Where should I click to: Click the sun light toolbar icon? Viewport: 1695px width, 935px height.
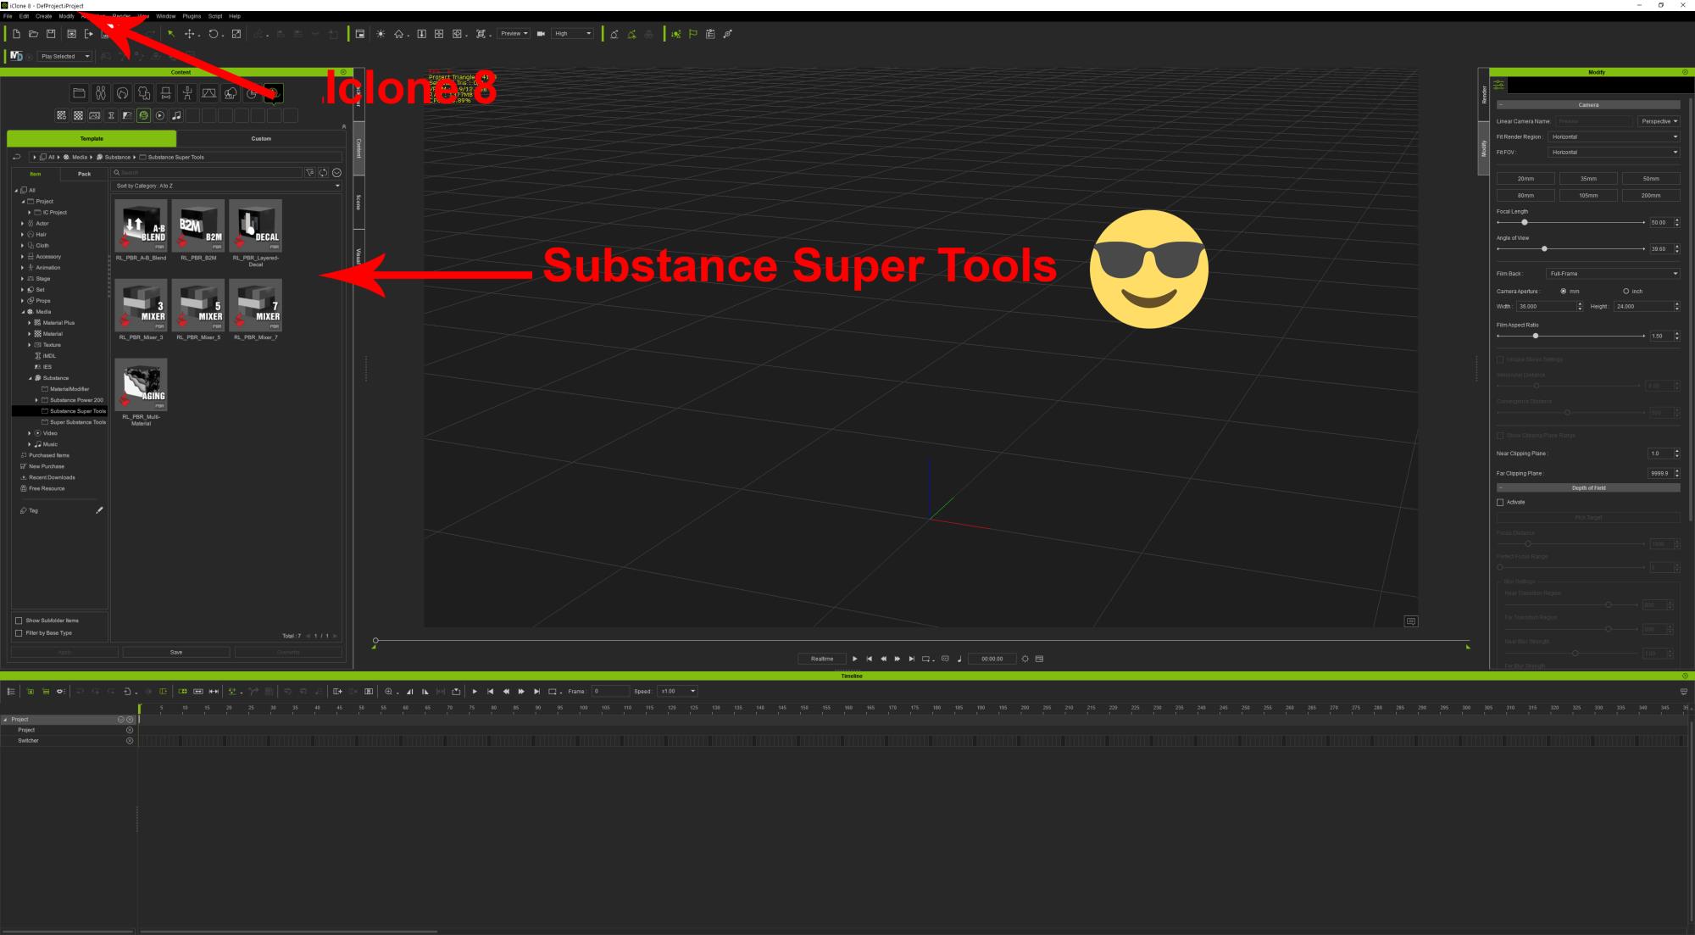pyautogui.click(x=381, y=34)
